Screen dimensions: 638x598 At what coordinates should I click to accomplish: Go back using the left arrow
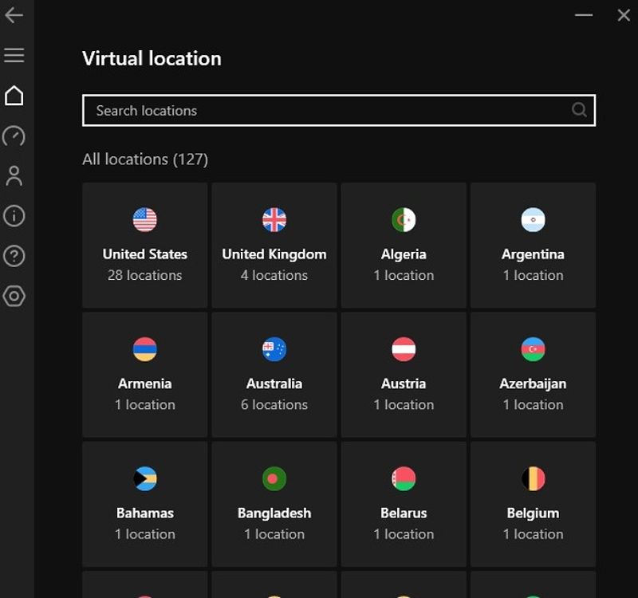[14, 15]
